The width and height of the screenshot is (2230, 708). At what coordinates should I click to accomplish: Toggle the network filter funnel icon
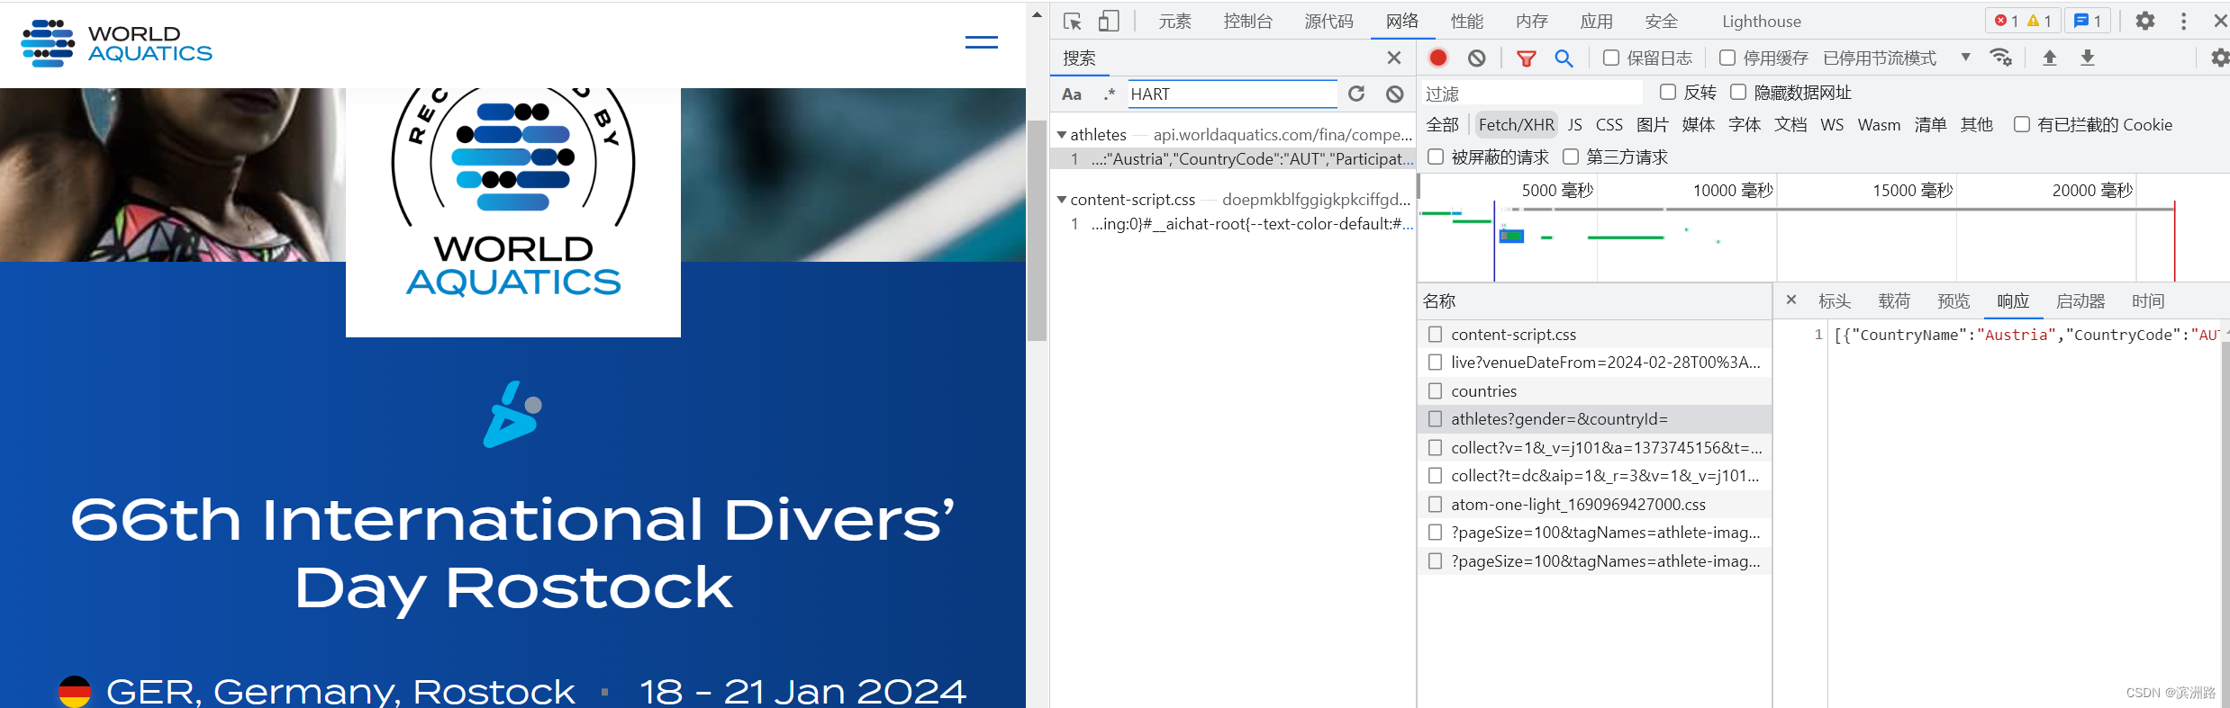(x=1526, y=58)
